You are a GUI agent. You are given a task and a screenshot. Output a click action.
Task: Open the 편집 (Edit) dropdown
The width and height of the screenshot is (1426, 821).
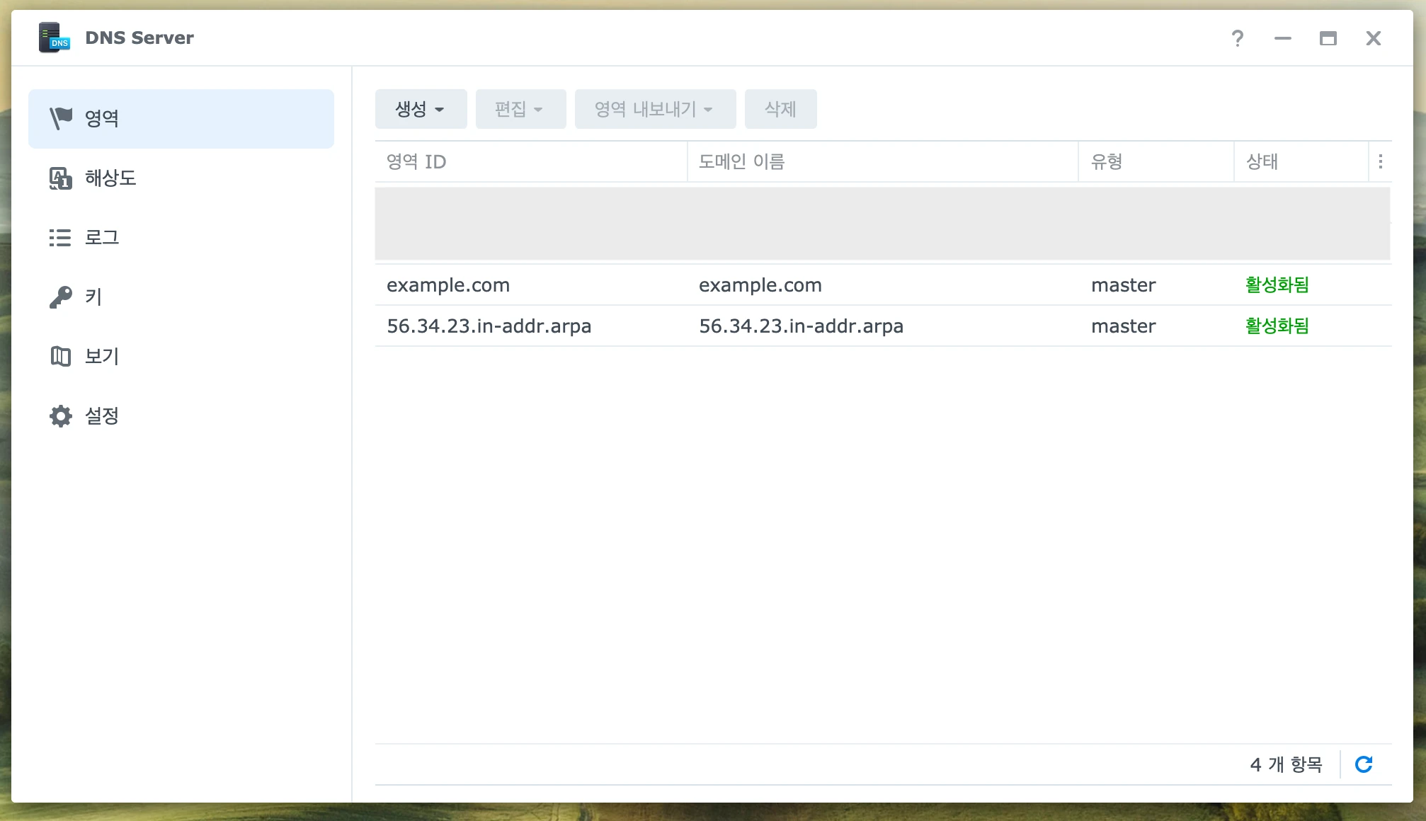(520, 109)
